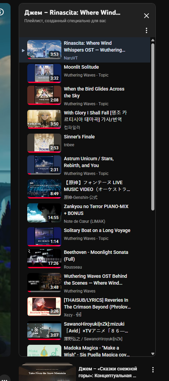This screenshot has height=381, width=169.
Task: Click the info icon on video player
Action: (x=1, y=12)
